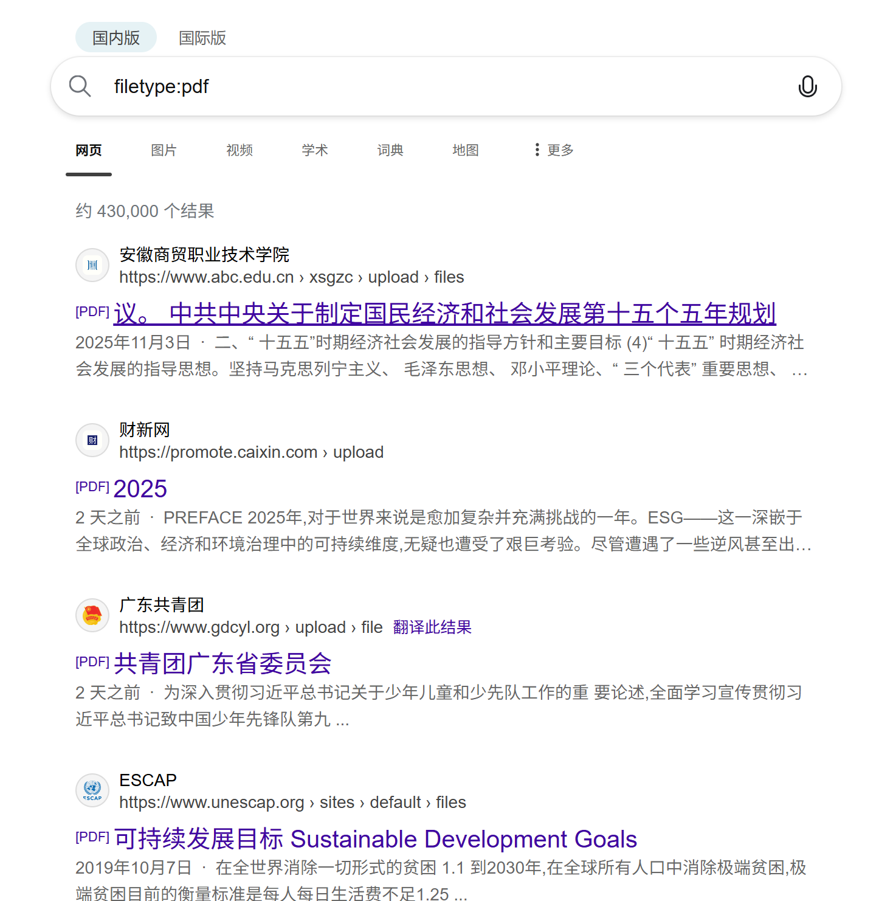The width and height of the screenshot is (879, 901).
Task: Activate voice search microphone icon
Action: pyautogui.click(x=807, y=86)
